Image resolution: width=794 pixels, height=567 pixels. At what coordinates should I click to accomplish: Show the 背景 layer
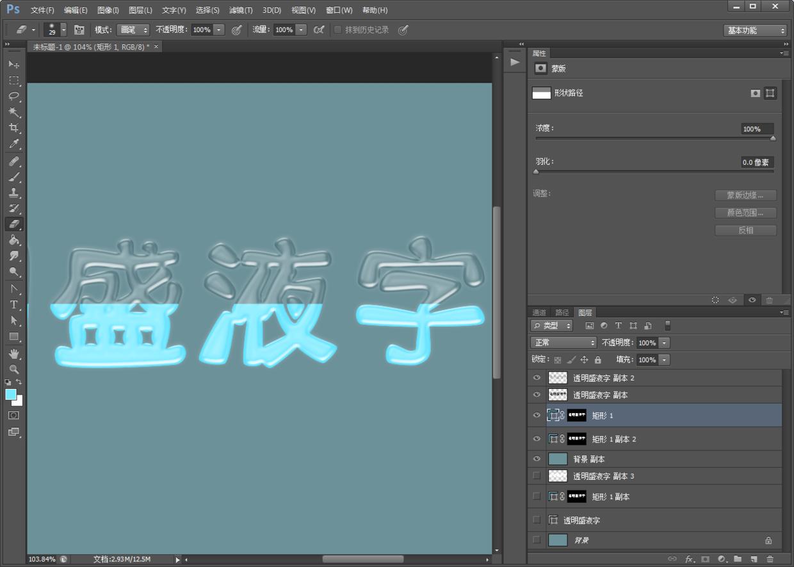coord(537,540)
